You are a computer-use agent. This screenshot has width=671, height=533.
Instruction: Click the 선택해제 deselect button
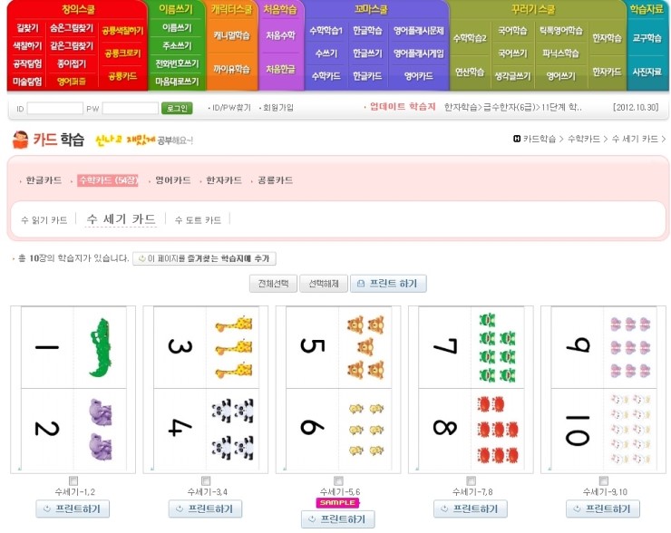322,284
